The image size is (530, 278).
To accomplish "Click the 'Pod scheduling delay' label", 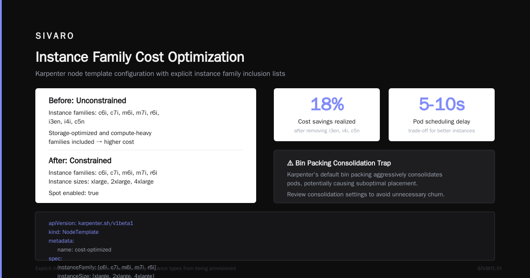I will (442, 121).
